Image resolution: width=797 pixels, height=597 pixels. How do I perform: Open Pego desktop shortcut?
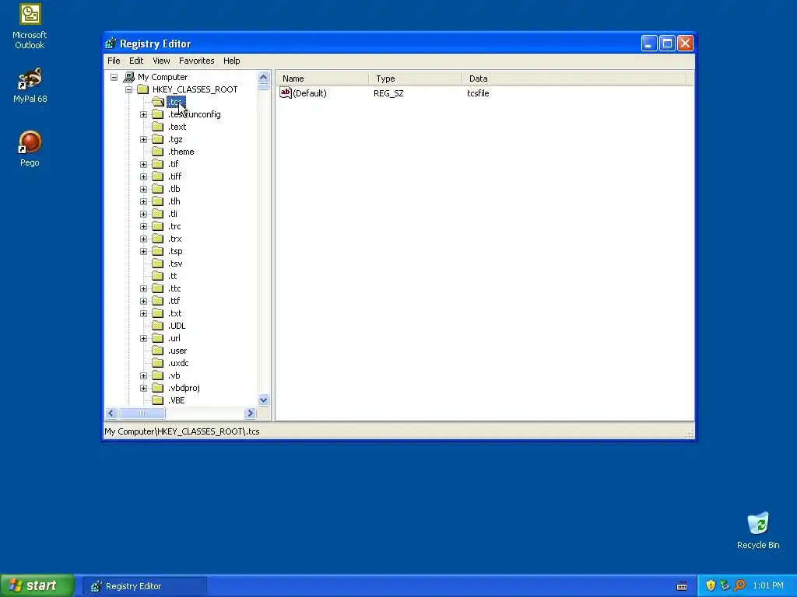[30, 148]
